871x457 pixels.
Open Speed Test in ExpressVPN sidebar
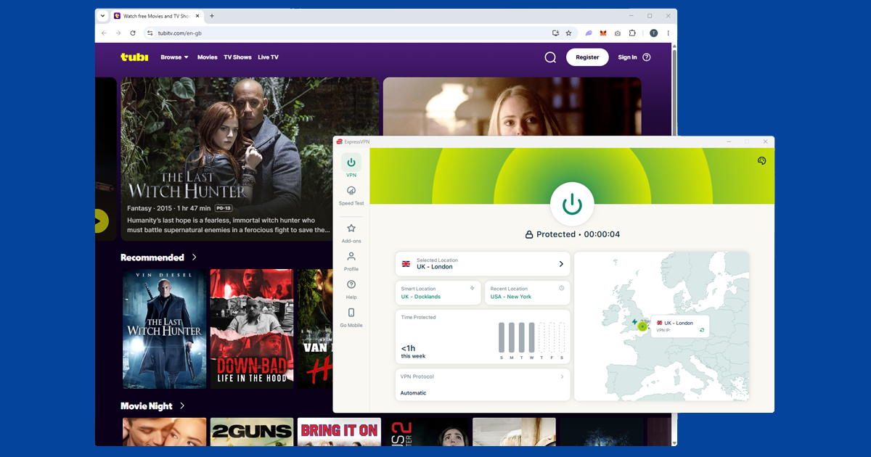pos(351,195)
